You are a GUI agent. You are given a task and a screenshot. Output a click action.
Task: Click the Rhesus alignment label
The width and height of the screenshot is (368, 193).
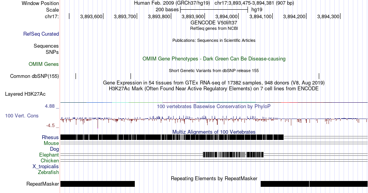[50, 137]
